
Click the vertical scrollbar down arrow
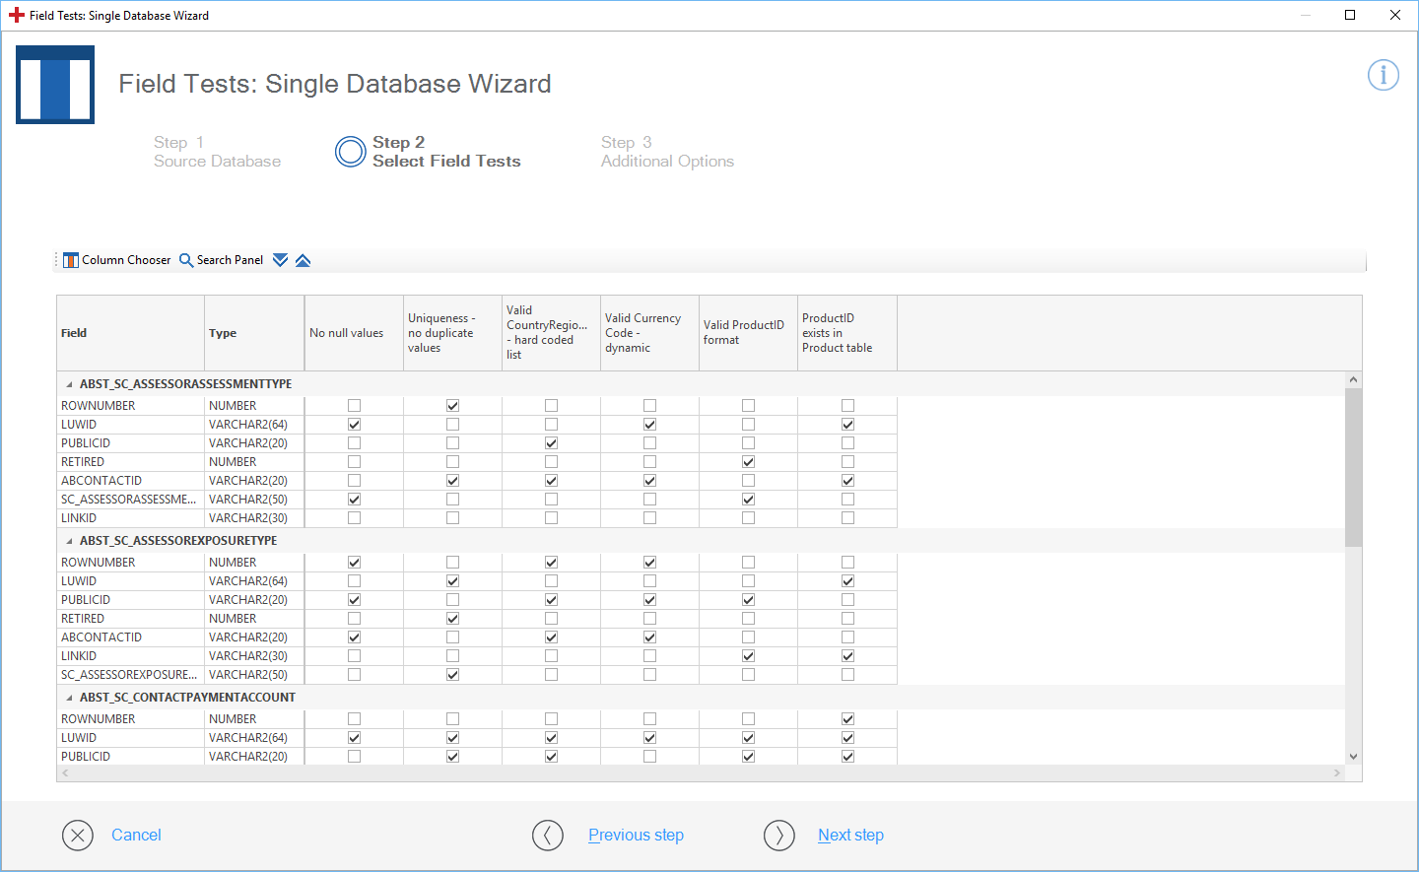1353,757
